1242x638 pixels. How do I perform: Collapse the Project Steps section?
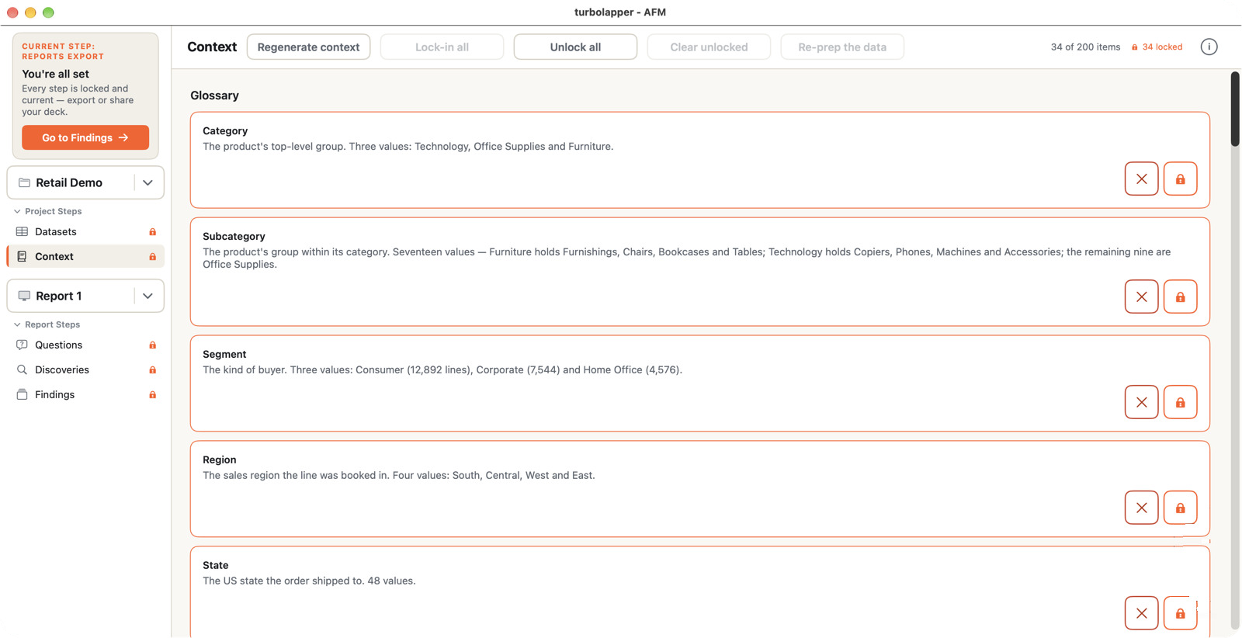tap(47, 211)
